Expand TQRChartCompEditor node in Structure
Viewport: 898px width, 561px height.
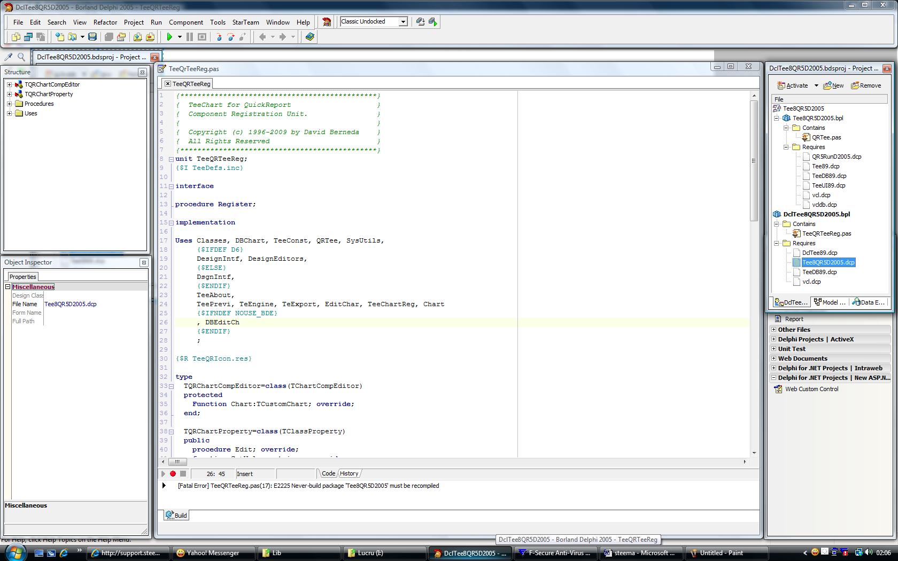pos(9,84)
